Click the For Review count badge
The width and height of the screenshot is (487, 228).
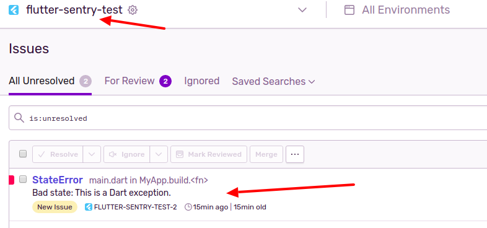pyautogui.click(x=165, y=81)
